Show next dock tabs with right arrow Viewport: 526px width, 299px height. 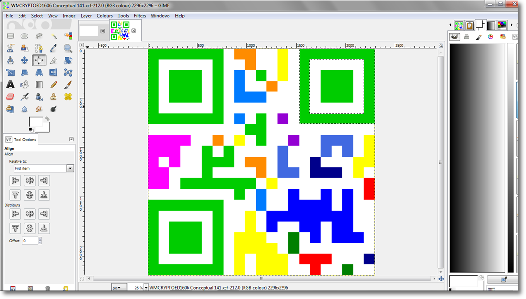coord(512,25)
